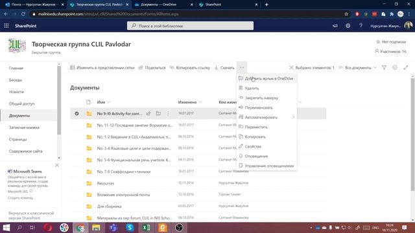Open Свойства from the menu
This screenshot has height=233, width=415.
pos(267,146)
